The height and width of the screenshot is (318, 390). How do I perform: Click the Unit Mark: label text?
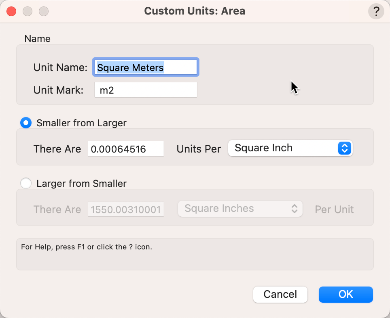point(58,90)
